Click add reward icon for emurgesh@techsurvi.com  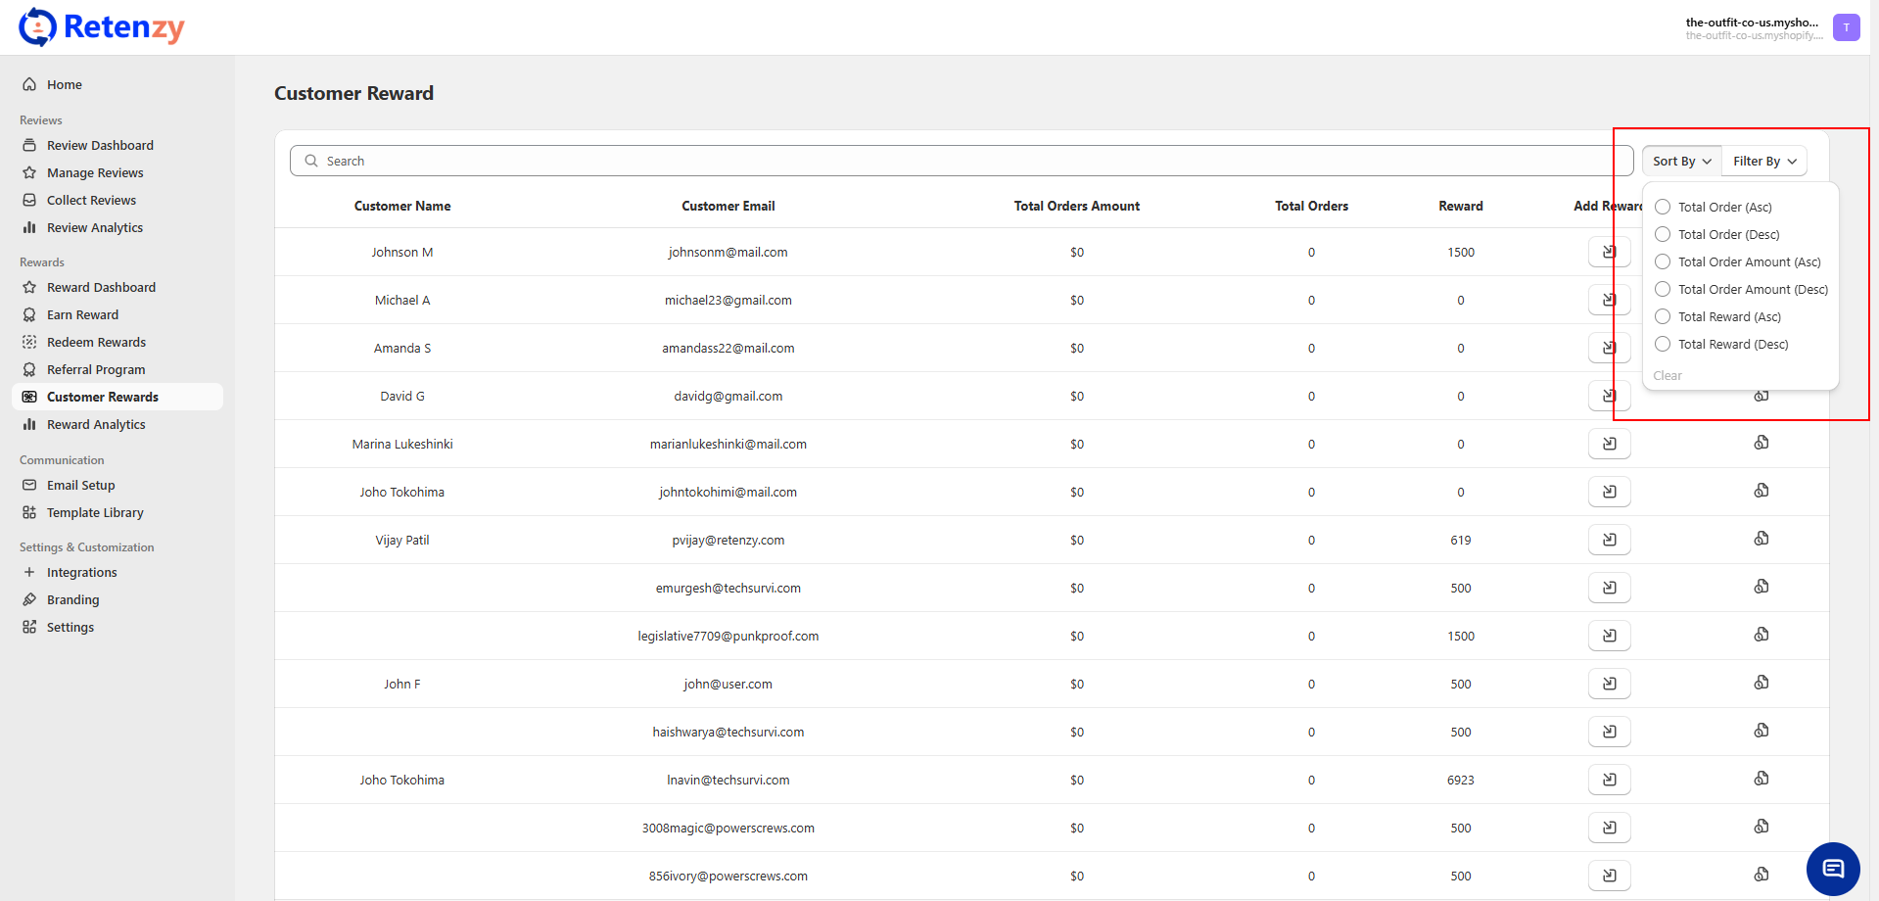1609,588
